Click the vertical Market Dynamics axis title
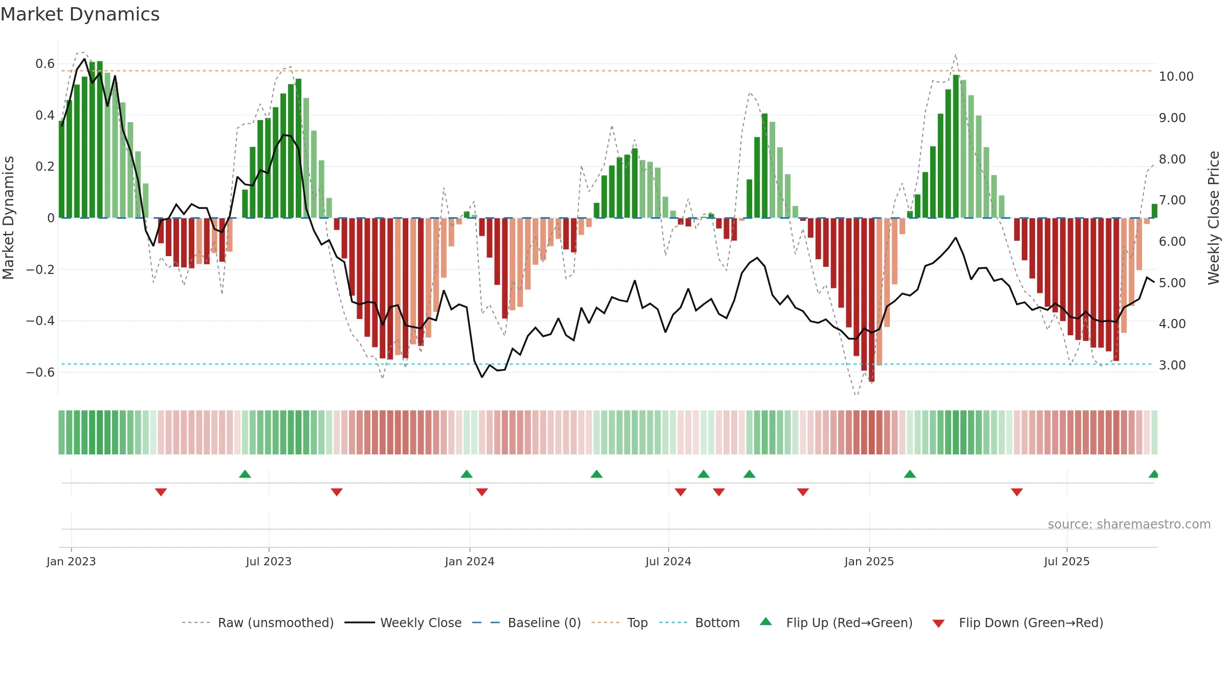The height and width of the screenshot is (690, 1228). point(8,218)
